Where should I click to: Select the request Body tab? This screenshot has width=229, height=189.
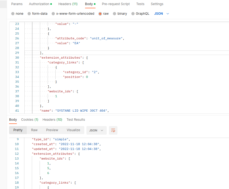click(x=90, y=4)
